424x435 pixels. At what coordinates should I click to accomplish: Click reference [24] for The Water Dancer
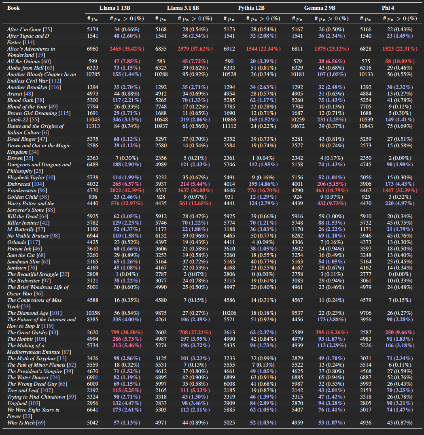tap(55, 378)
